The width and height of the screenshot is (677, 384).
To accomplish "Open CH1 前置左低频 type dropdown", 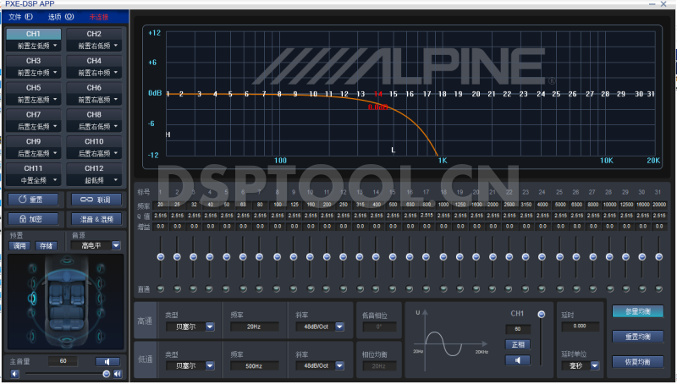I will (x=34, y=46).
